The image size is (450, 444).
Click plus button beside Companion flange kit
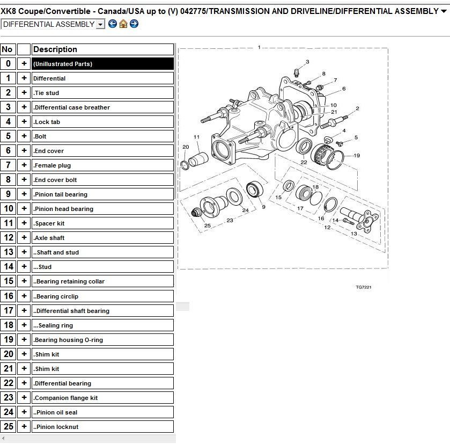coord(24,398)
